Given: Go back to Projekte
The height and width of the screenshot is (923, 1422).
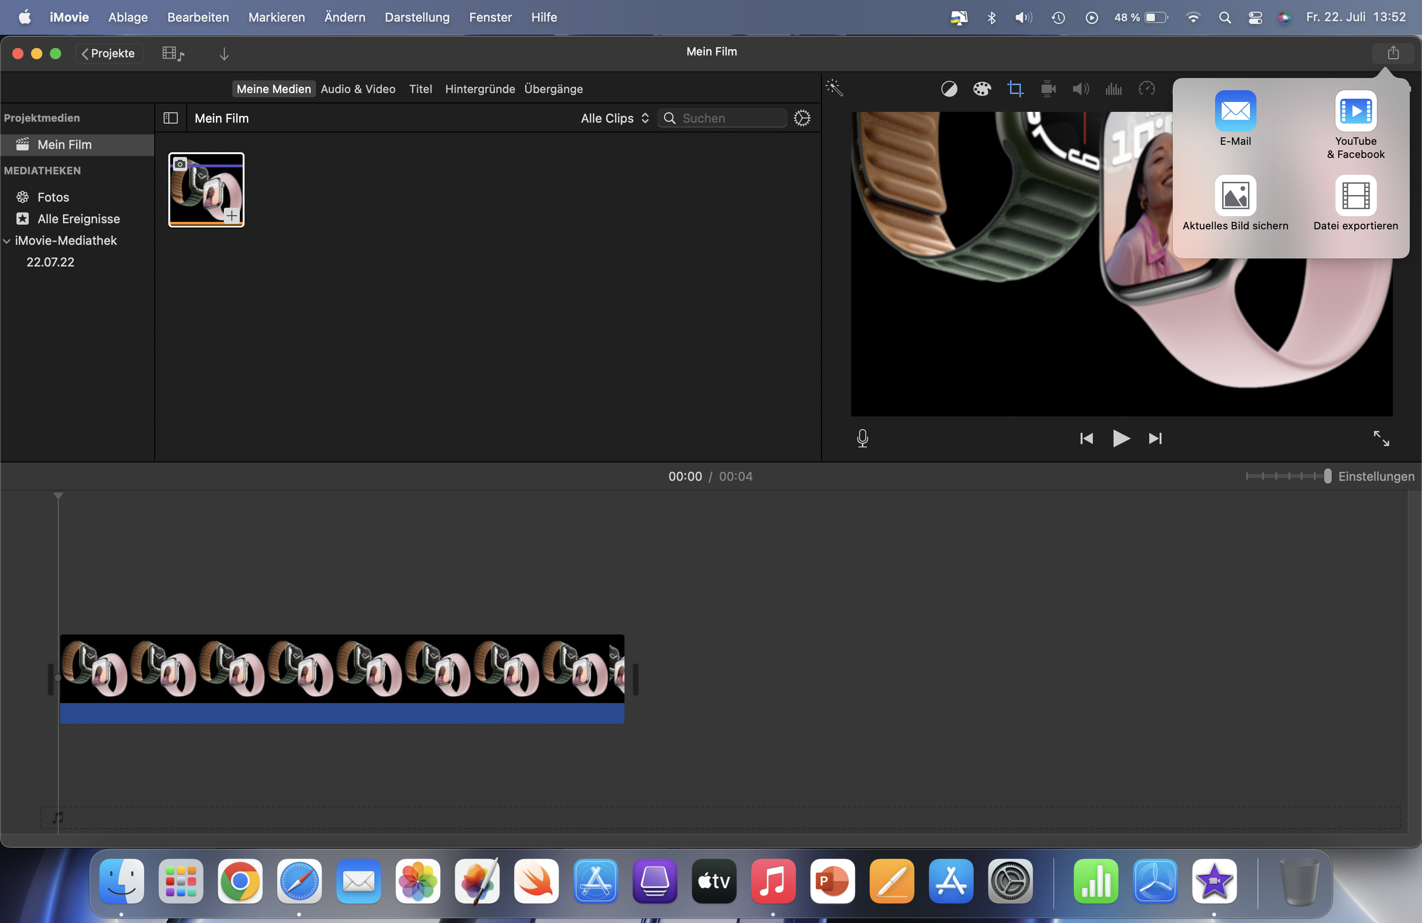Looking at the screenshot, I should 109,54.
